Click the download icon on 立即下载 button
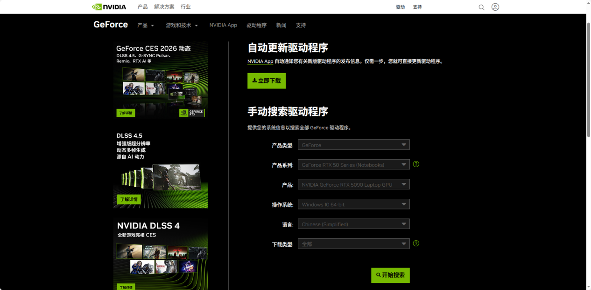This screenshot has height=290, width=591. click(255, 81)
